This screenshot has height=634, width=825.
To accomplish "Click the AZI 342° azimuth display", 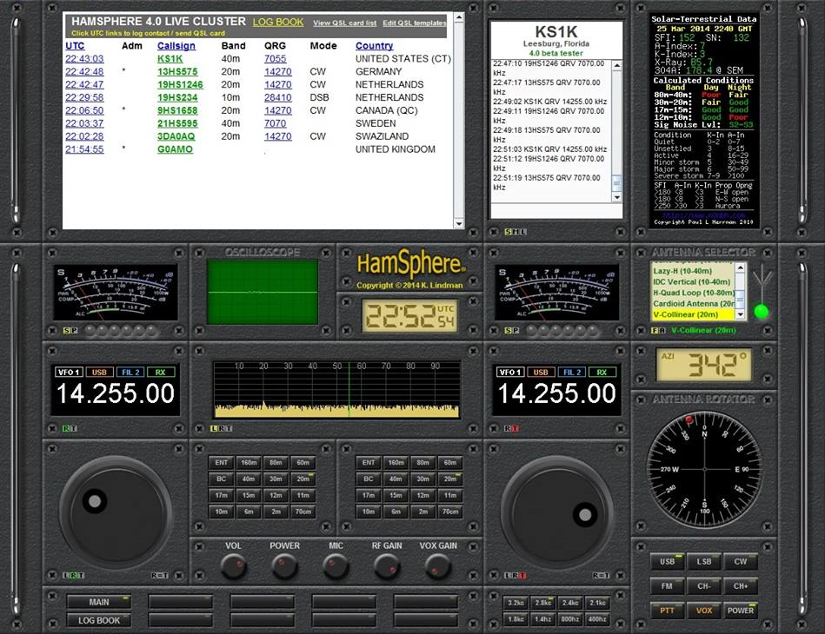I will pyautogui.click(x=703, y=364).
